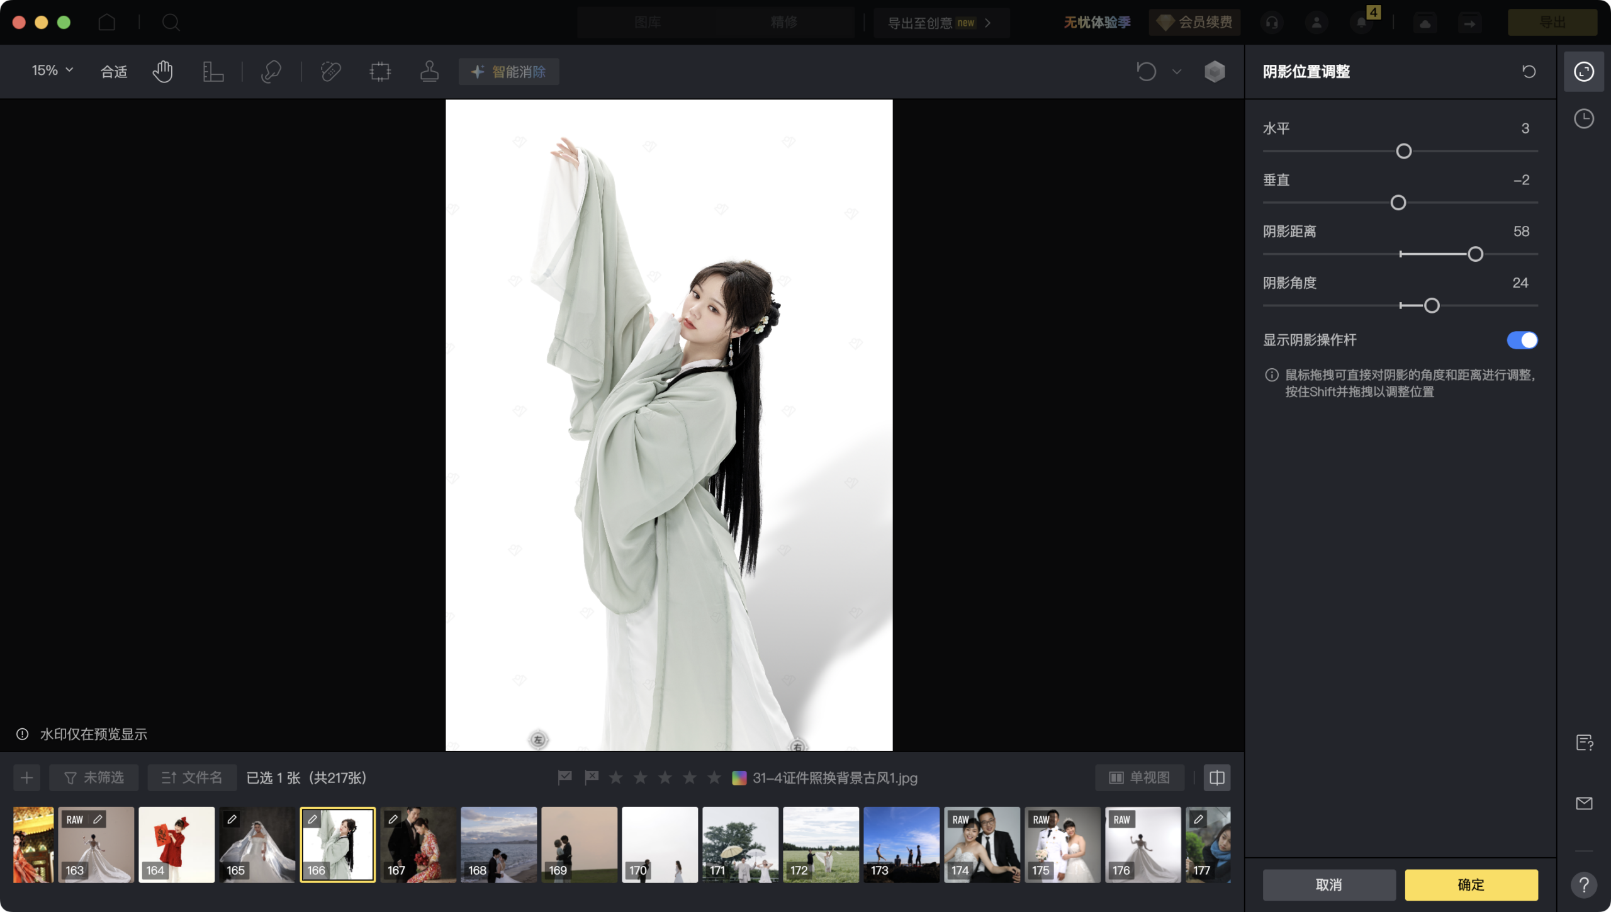Select the hand pan tool
Image resolution: width=1611 pixels, height=912 pixels.
[162, 72]
